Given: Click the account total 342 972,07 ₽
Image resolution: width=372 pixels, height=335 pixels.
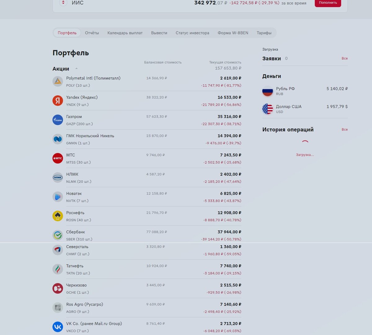Looking at the screenshot, I should point(210,3).
